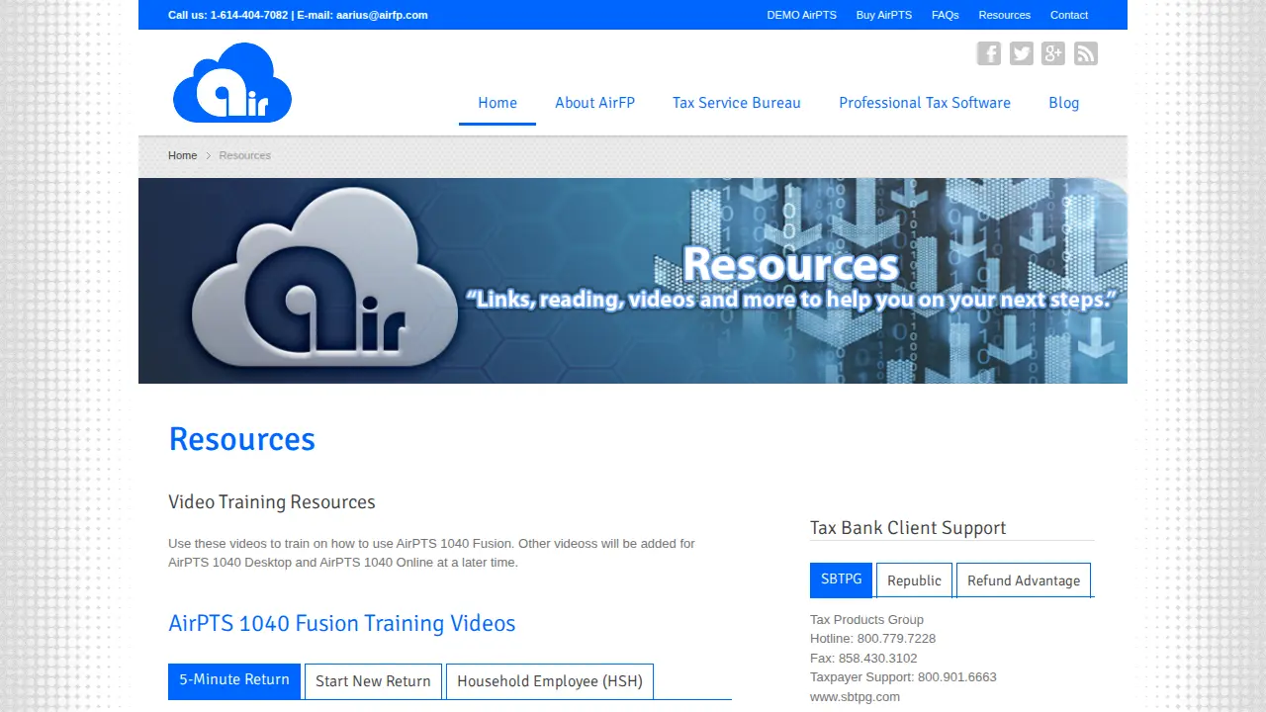The height and width of the screenshot is (712, 1266).
Task: Open the RSS feed icon
Action: (x=1086, y=53)
